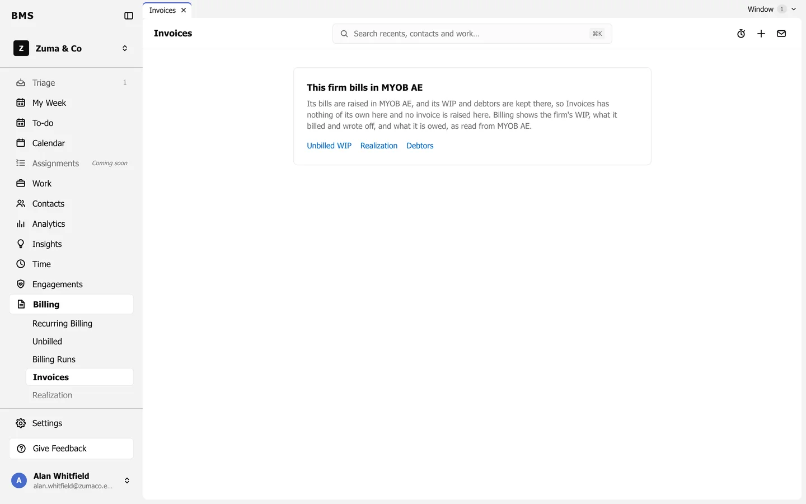The image size is (806, 504).
Task: Click the Engagements shield icon
Action: [21, 284]
